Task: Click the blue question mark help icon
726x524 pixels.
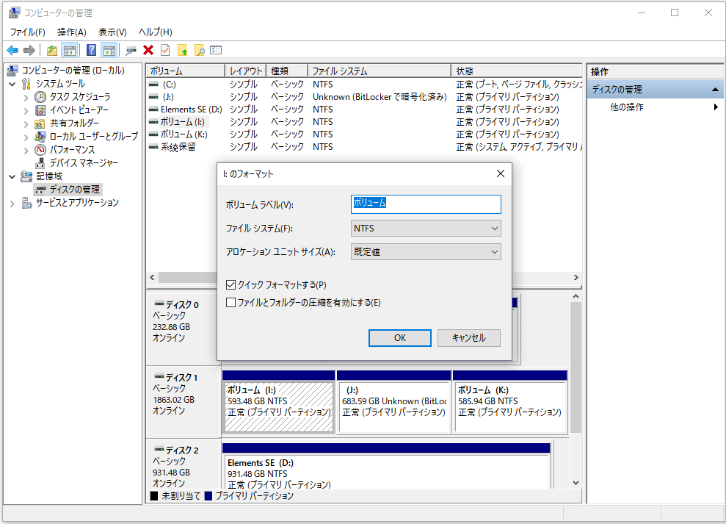Action: click(92, 50)
